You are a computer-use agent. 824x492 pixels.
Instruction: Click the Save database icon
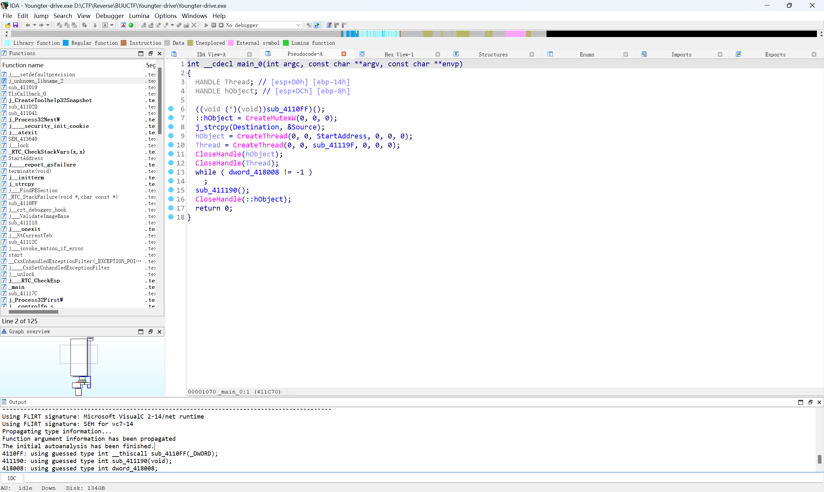15,25
